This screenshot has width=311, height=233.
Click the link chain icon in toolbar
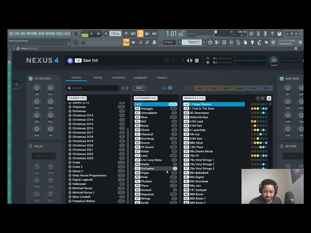pyautogui.click(x=147, y=42)
